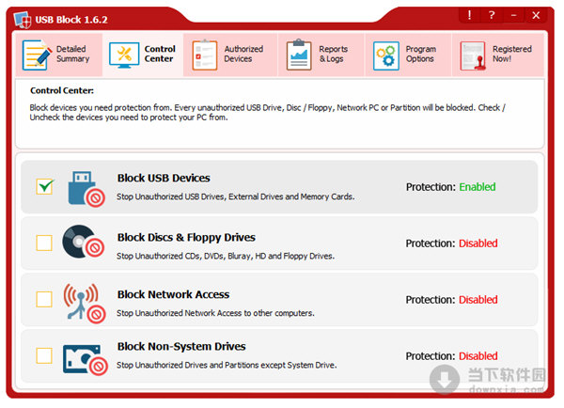Click Disabled status for Discs & Floppy Drives

pyautogui.click(x=478, y=243)
